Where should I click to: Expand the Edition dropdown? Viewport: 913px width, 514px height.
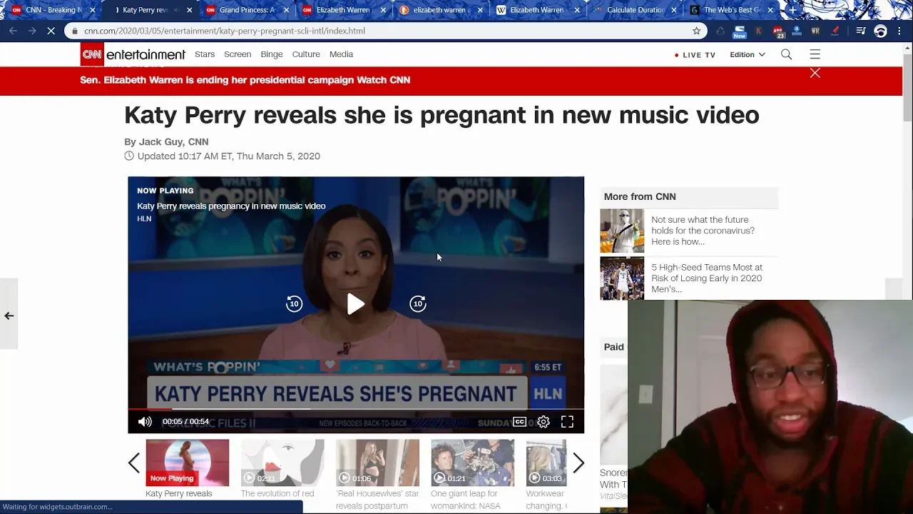(x=747, y=54)
